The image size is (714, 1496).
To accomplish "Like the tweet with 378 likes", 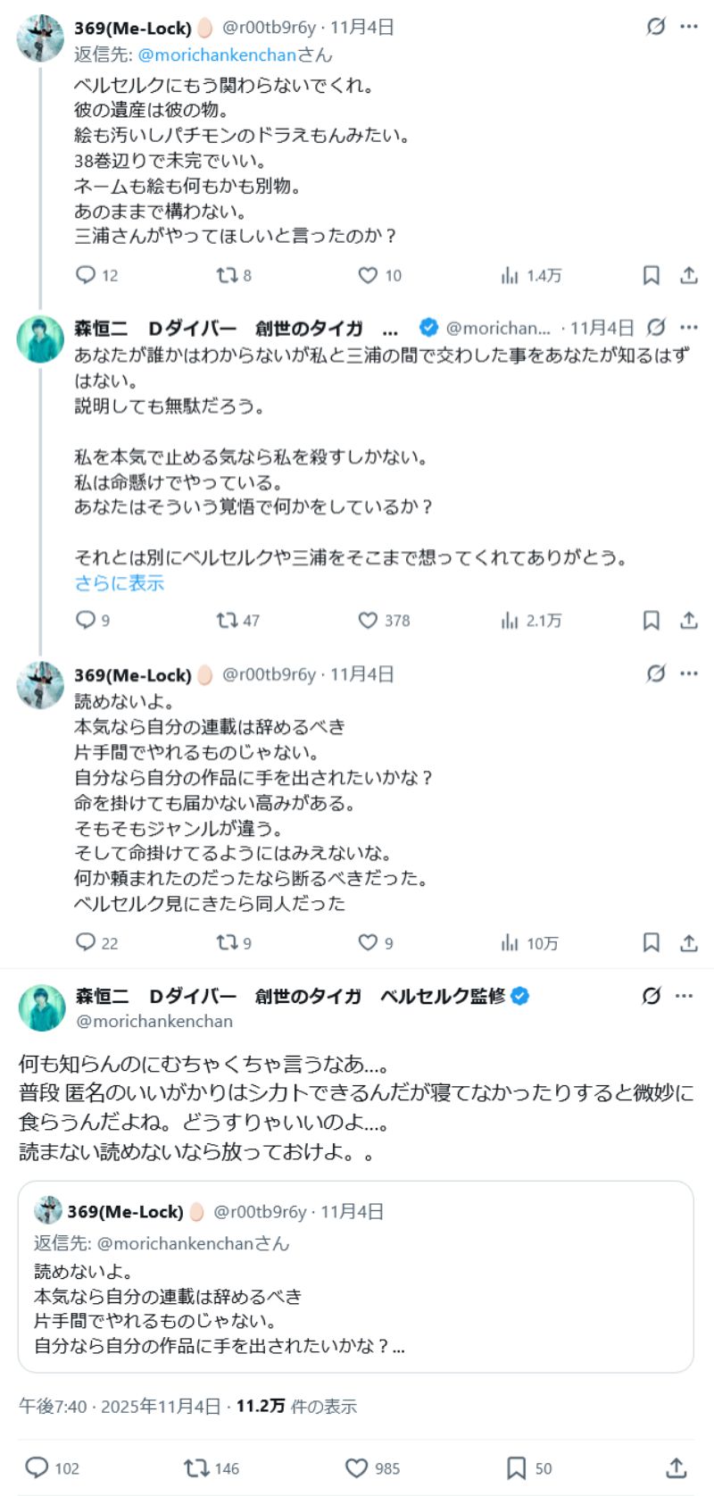I will (368, 620).
